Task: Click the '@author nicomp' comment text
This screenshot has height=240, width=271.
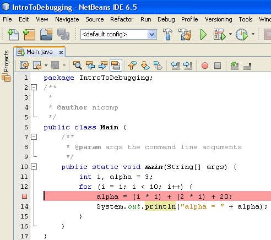Action: tap(88, 107)
